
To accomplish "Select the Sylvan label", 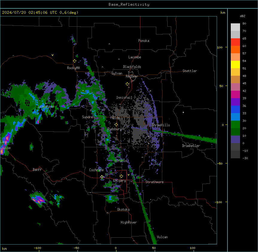I will 117,73.
